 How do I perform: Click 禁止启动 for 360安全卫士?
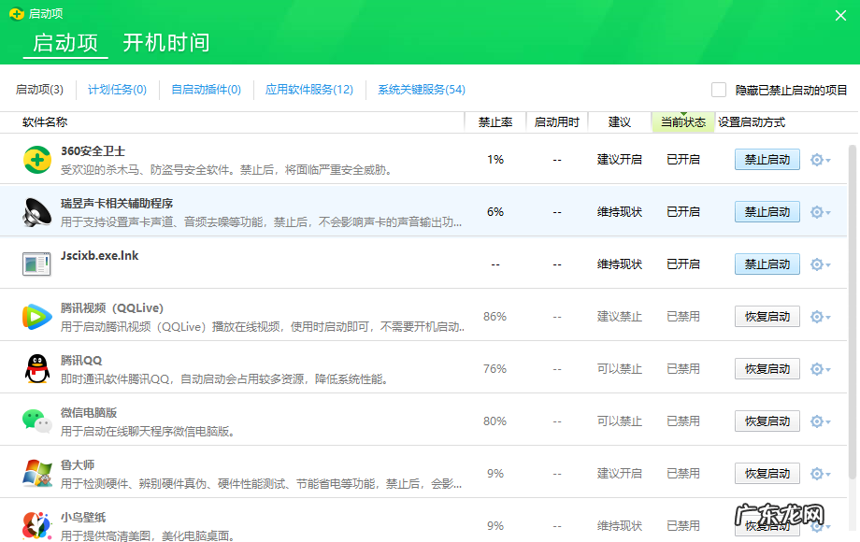(x=767, y=159)
